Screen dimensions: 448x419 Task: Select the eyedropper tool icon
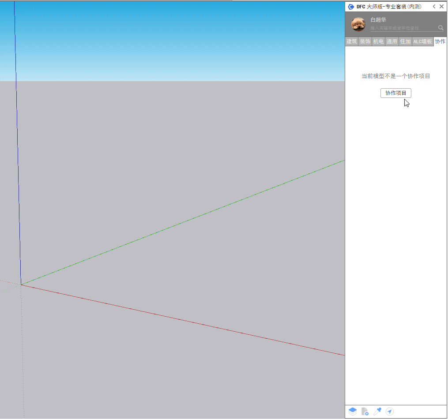377,412
